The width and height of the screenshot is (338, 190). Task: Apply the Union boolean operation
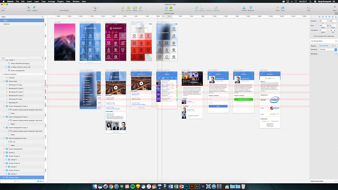coord(196,8)
